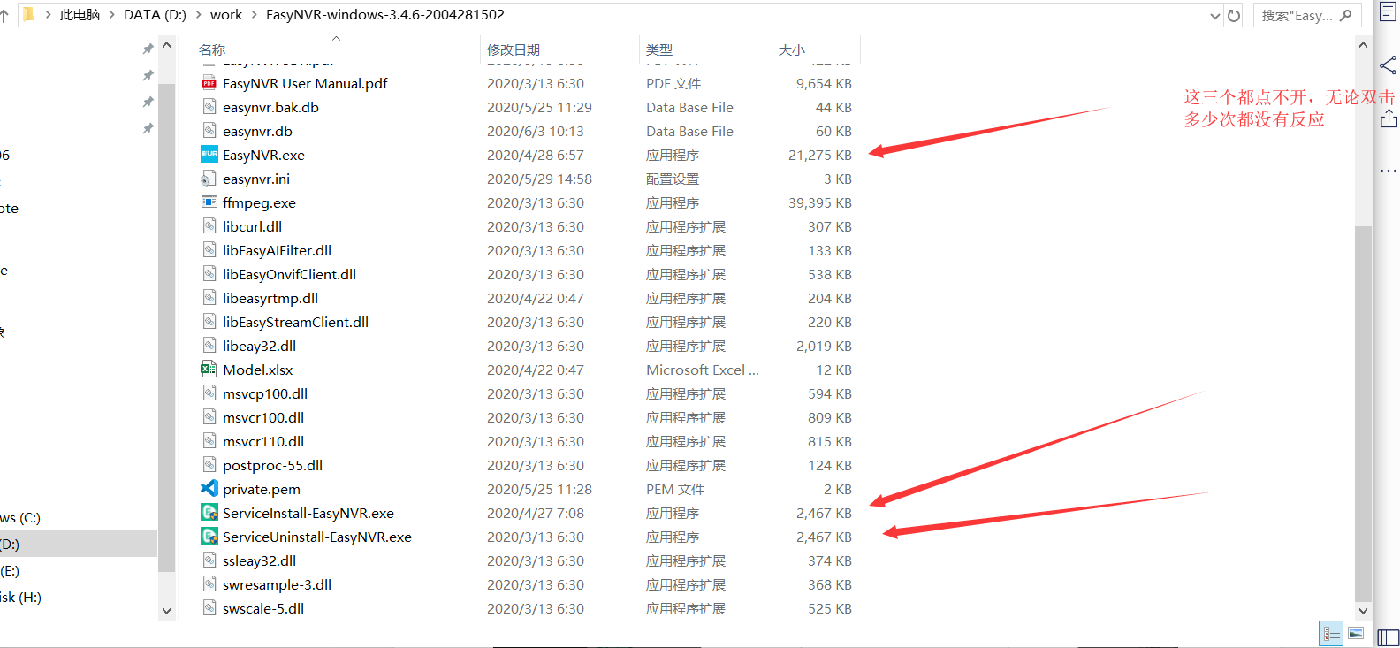Click the 2020/6/3 10:13 date cell
This screenshot has height=648, width=1400.
click(x=536, y=131)
